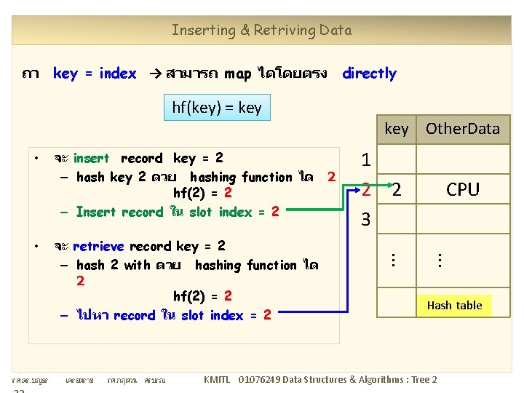Click the yellow Hash table label

454,306
